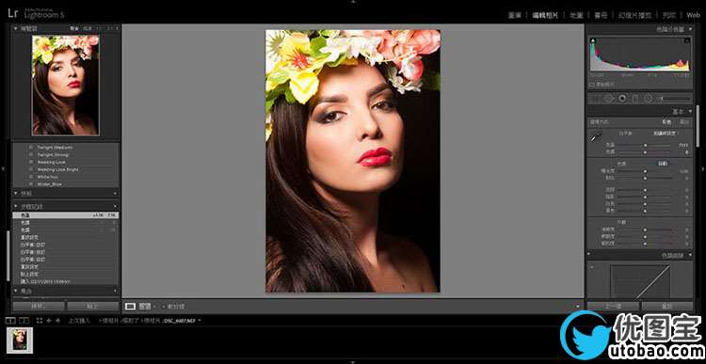The width and height of the screenshot is (706, 364).
Task: Open the navigator zoom ratio dropdown
Action: [x=118, y=28]
